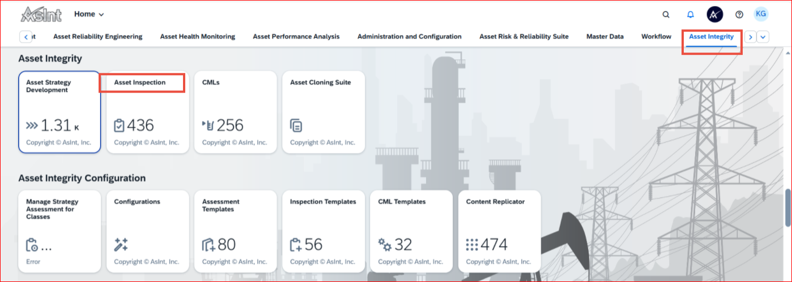Click the template icon beside 80

click(x=208, y=245)
